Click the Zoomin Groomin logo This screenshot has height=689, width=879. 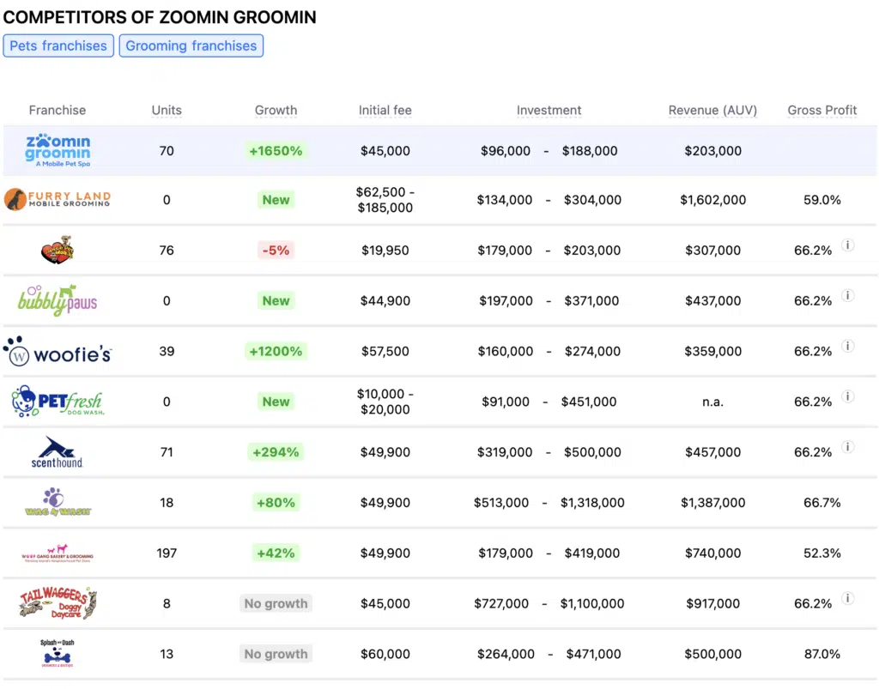[57, 150]
